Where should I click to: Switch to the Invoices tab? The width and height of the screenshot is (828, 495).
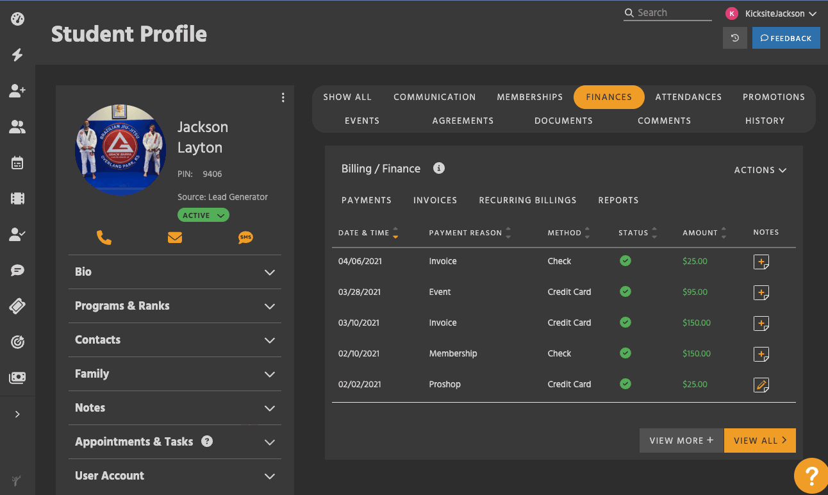coord(435,200)
